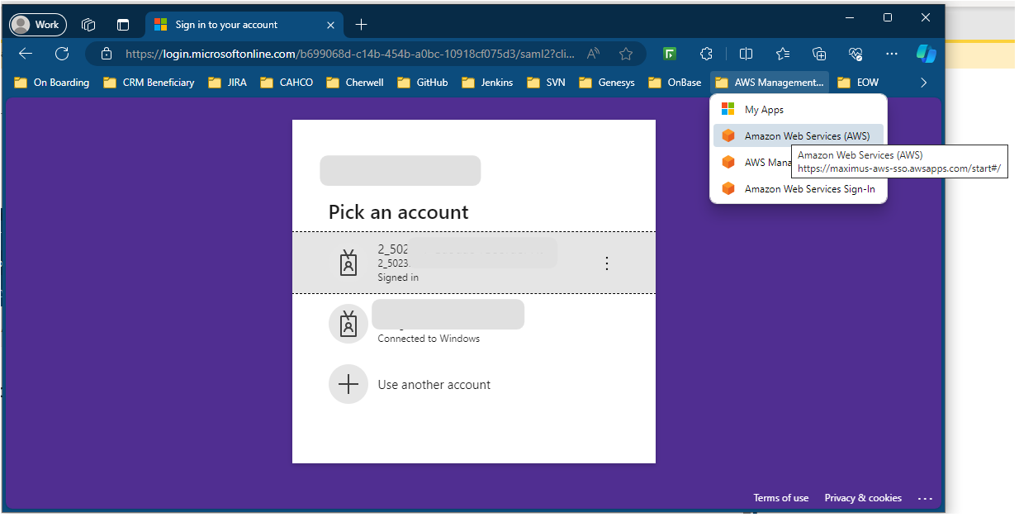
Task: Open account options via three-dot menu
Action: [x=607, y=263]
